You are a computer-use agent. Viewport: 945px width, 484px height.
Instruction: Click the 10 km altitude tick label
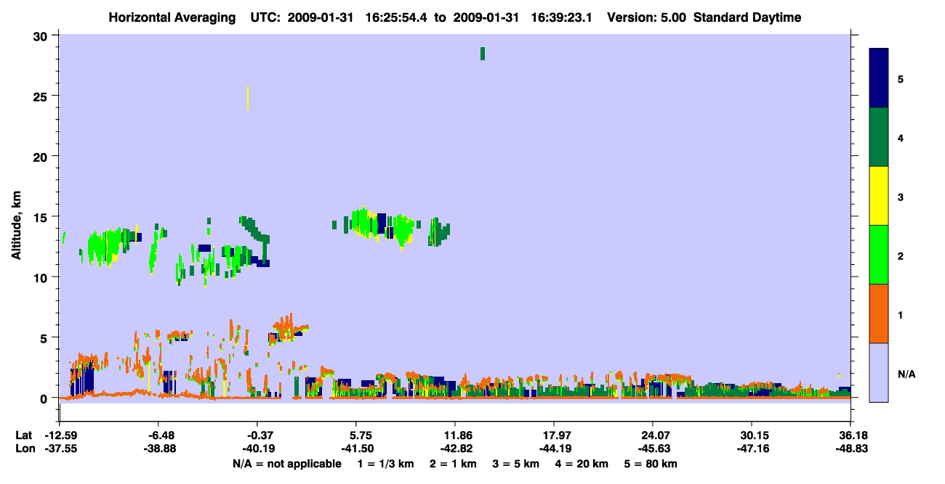click(x=41, y=277)
